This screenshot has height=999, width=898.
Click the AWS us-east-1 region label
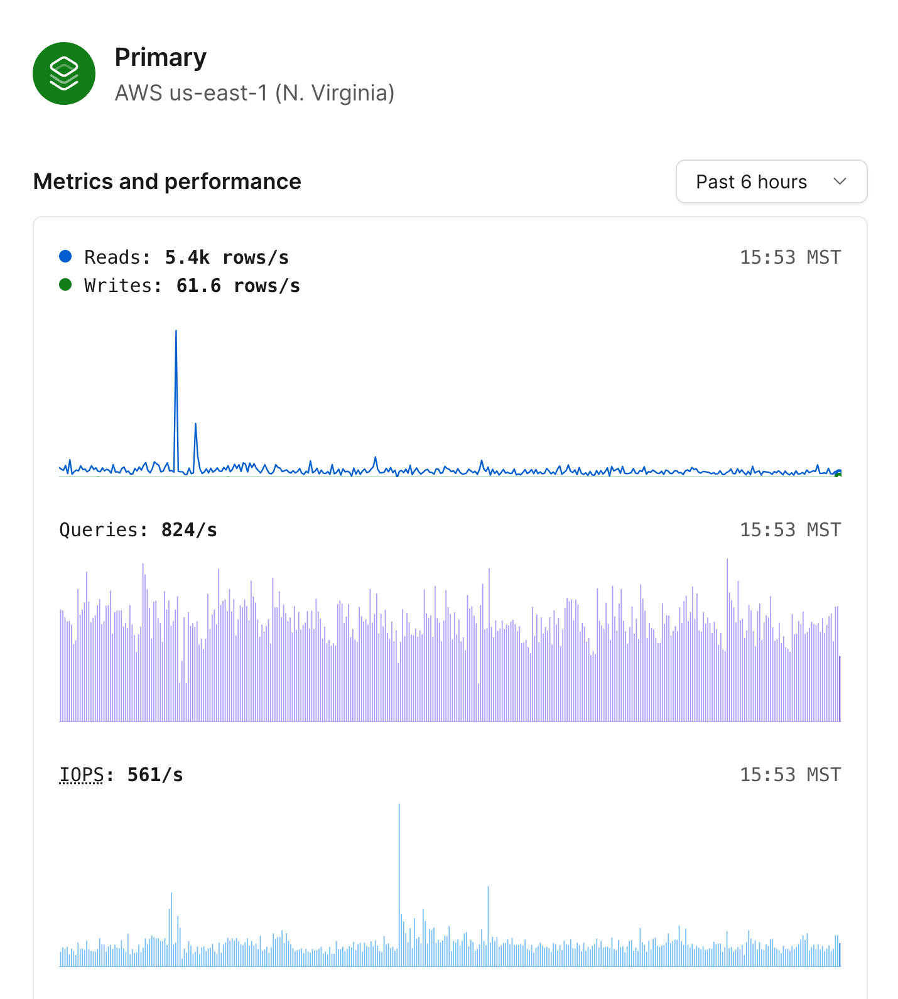[x=254, y=93]
